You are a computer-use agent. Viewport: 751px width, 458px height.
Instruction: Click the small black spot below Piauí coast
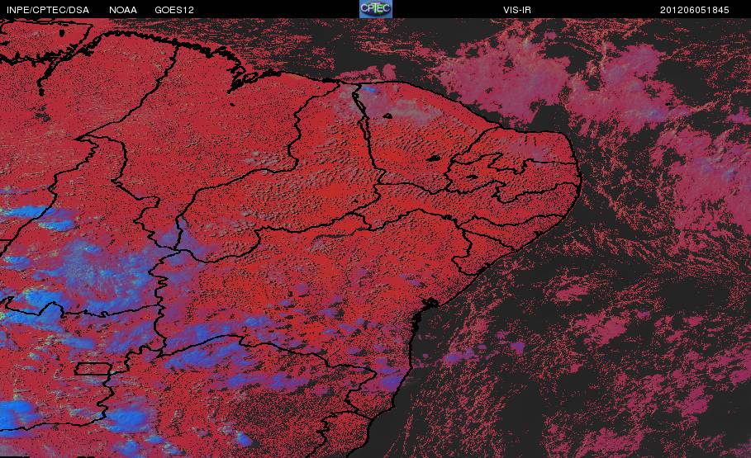coord(387,116)
